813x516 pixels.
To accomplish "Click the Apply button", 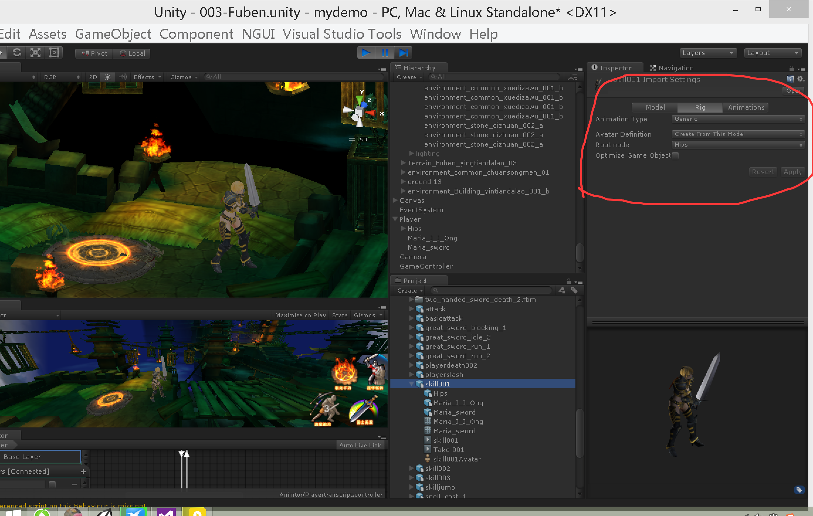I will tap(792, 172).
